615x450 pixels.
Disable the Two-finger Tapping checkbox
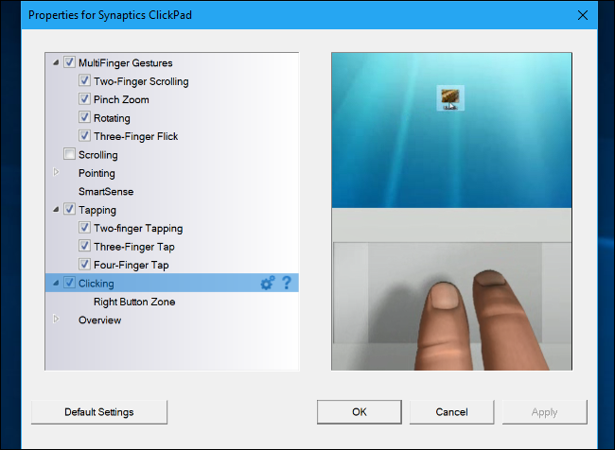pyautogui.click(x=84, y=228)
